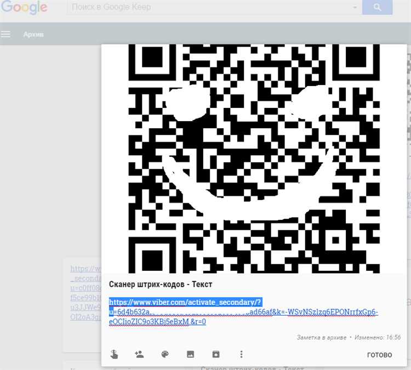The height and width of the screenshot is (370, 411).
Task: Unarchive note via archive box icon
Action: 216,354
